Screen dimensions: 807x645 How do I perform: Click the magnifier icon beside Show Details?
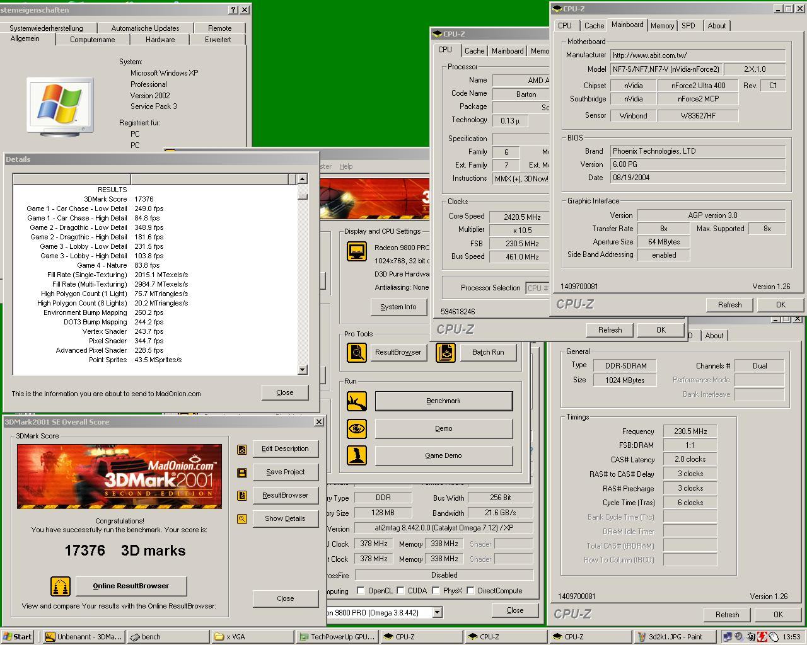click(242, 519)
